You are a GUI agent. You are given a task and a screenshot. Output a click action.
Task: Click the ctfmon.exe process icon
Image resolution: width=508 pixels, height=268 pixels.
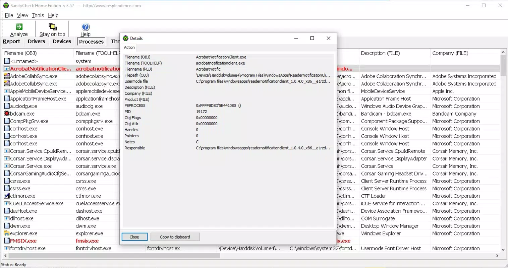click(7, 196)
